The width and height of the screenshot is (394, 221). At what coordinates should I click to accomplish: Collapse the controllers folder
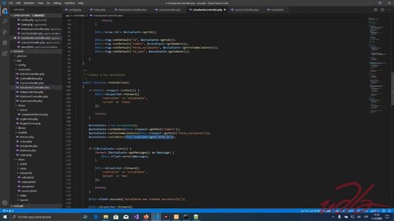24,69
